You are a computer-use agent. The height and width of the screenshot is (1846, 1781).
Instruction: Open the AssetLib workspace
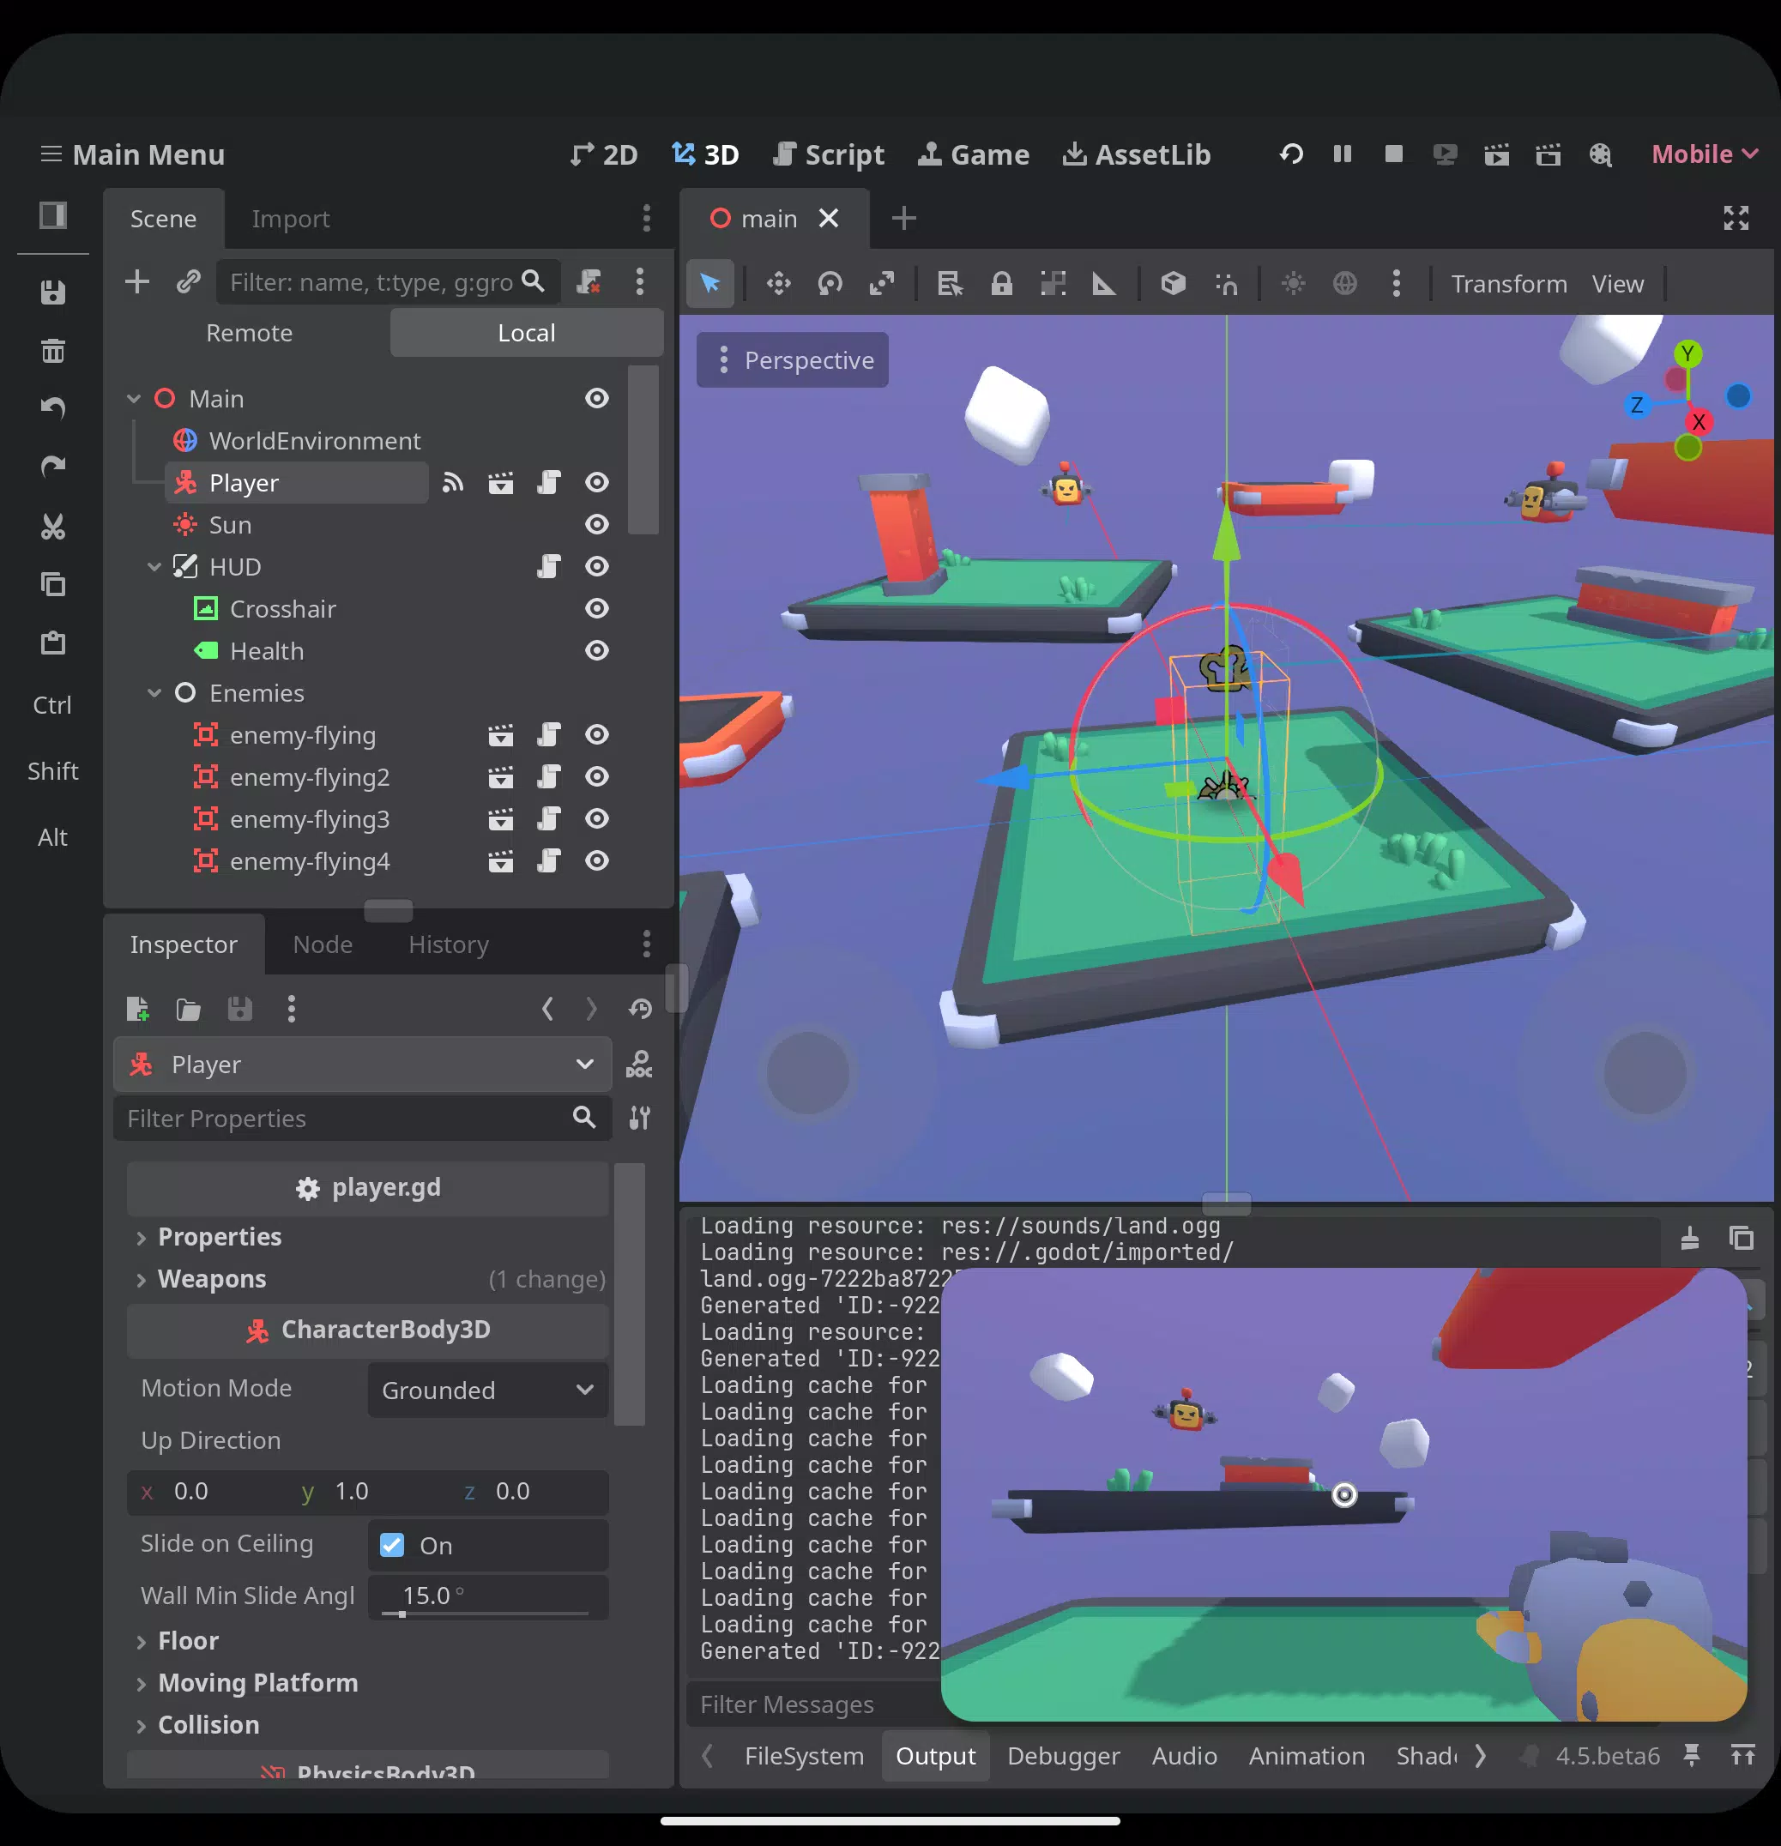1136,154
